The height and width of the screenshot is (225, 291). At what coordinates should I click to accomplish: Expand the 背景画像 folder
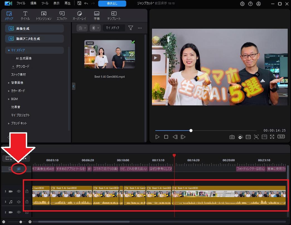tap(9, 83)
